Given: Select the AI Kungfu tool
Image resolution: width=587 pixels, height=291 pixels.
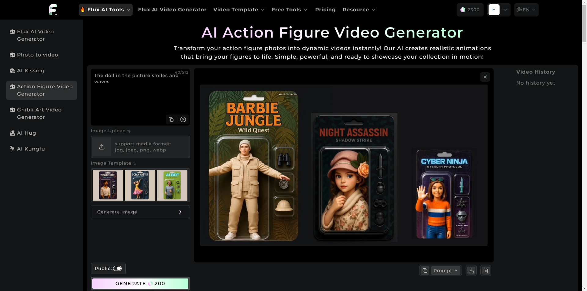Looking at the screenshot, I should click(x=30, y=149).
